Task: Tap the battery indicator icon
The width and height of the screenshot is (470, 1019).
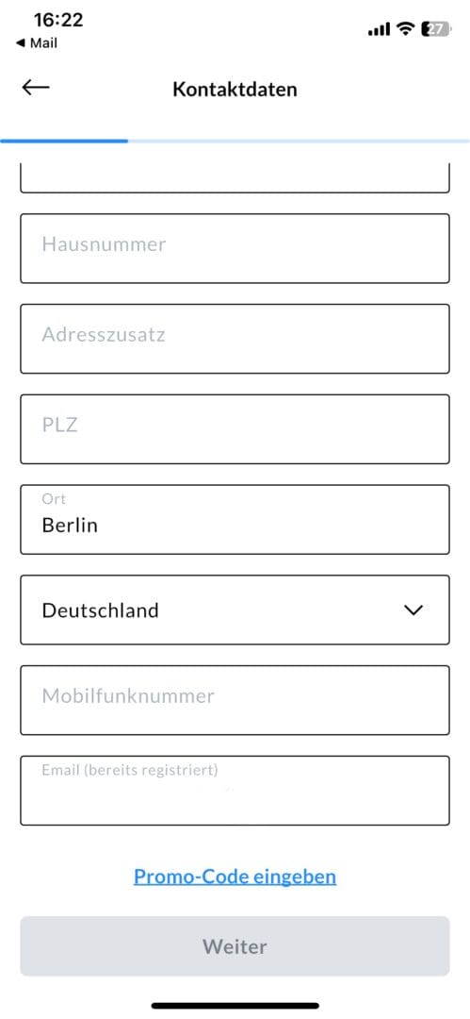Action: [x=436, y=28]
